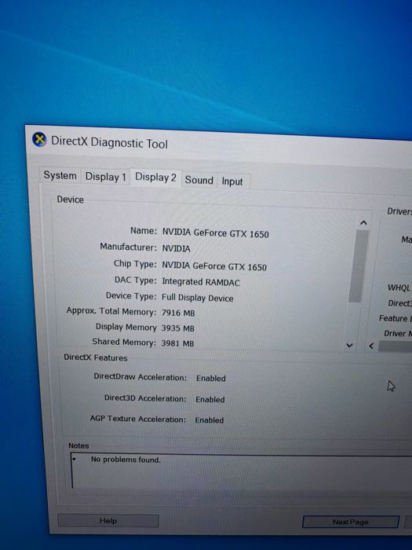
Task: Click the AGP Texture Acceleration Enabled value
Action: (210, 420)
